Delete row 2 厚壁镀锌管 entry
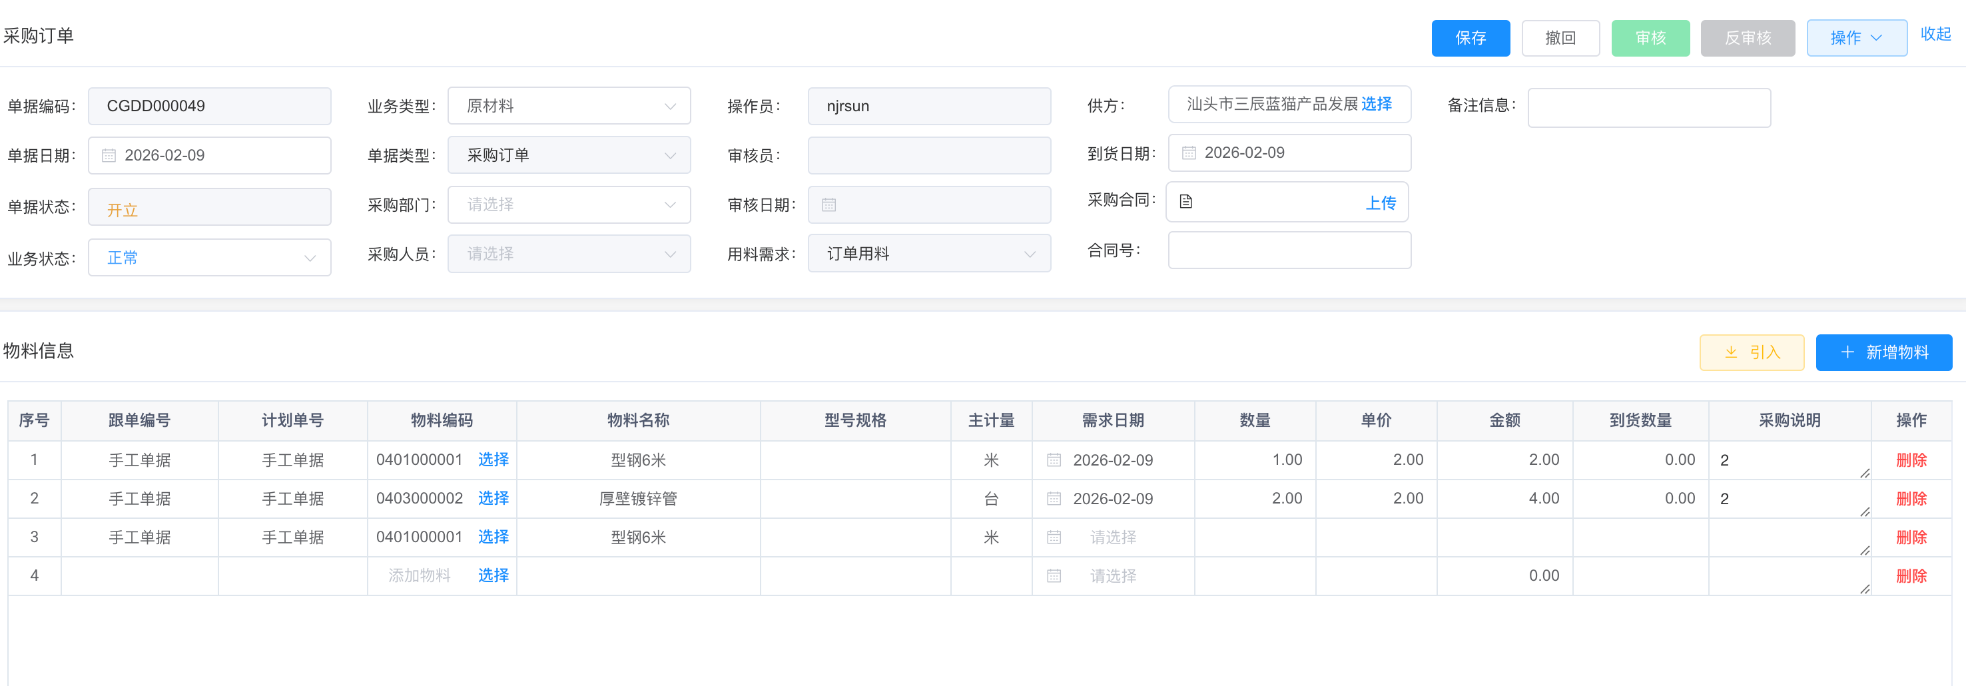This screenshot has height=686, width=1966. point(1910,499)
